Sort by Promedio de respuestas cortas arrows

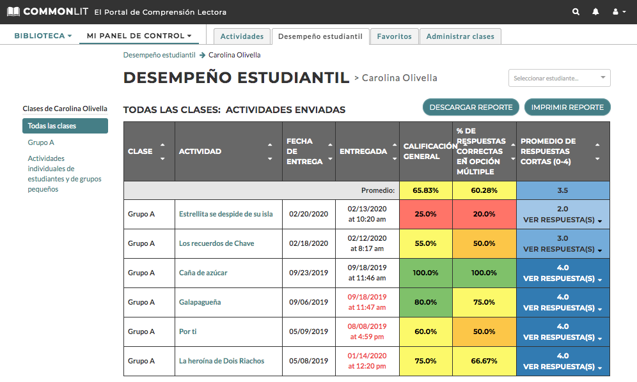597,151
